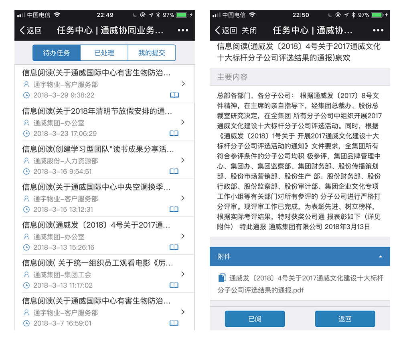Open the 信息阅读(关于通威国际中心中央空调换季… task title
401x344 pixels.
pyautogui.click(x=96, y=187)
